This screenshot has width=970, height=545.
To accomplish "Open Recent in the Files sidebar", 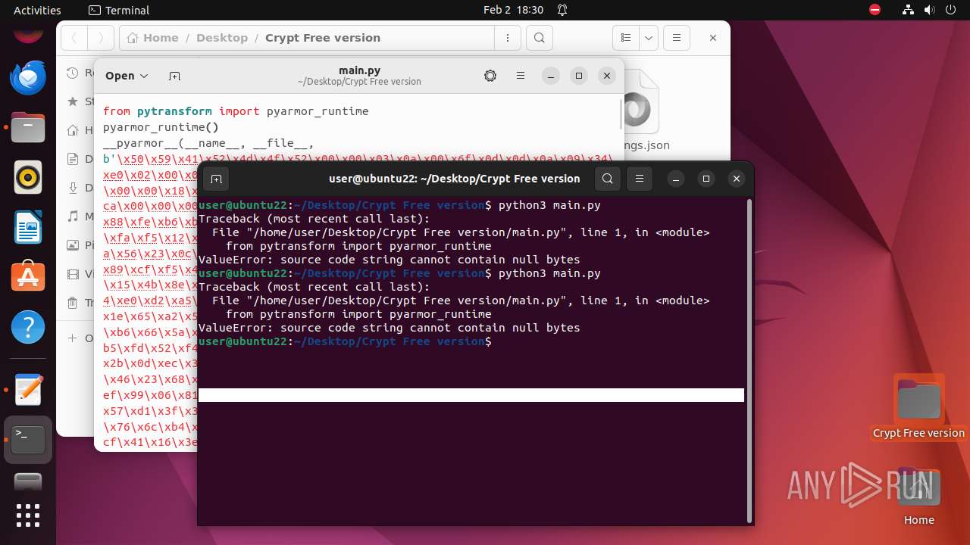I will [x=79, y=73].
